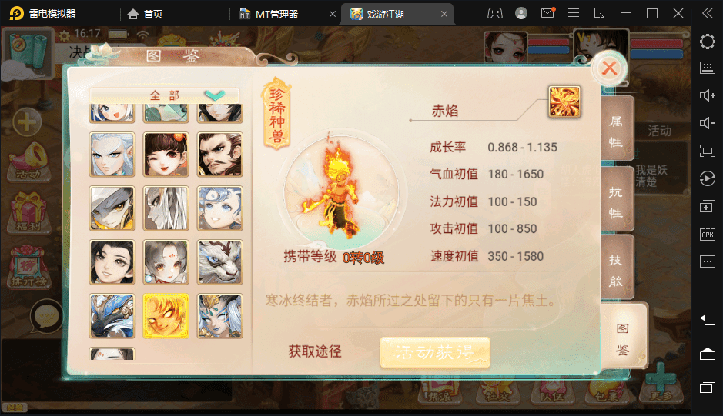Click the 活动获得 button
723x416 pixels.
[x=435, y=352]
